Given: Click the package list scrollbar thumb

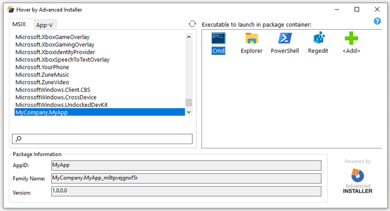Looking at the screenshot, I should click(x=189, y=103).
